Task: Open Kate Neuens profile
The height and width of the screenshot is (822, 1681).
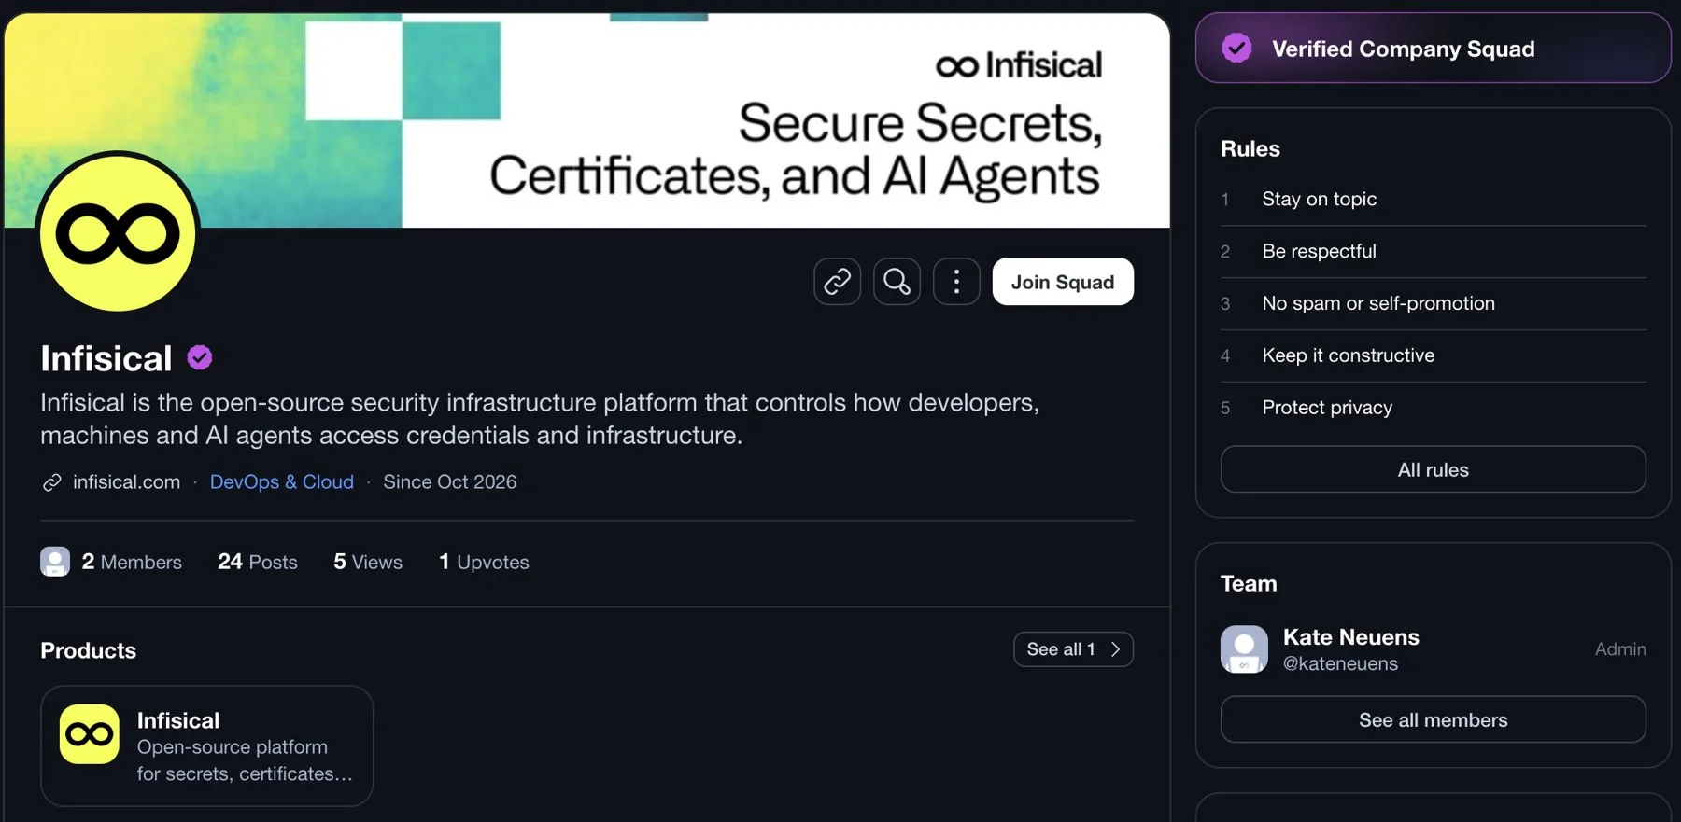Action: click(x=1350, y=637)
